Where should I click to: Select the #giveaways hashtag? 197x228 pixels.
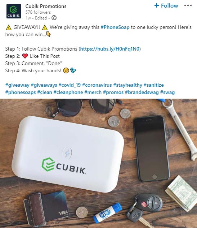click(44, 85)
